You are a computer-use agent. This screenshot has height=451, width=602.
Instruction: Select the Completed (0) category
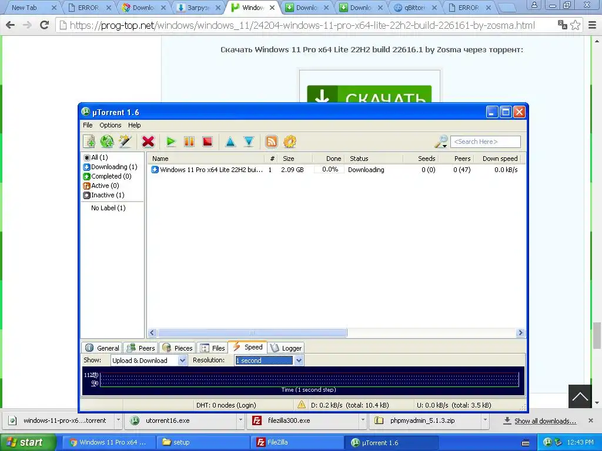[107, 176]
